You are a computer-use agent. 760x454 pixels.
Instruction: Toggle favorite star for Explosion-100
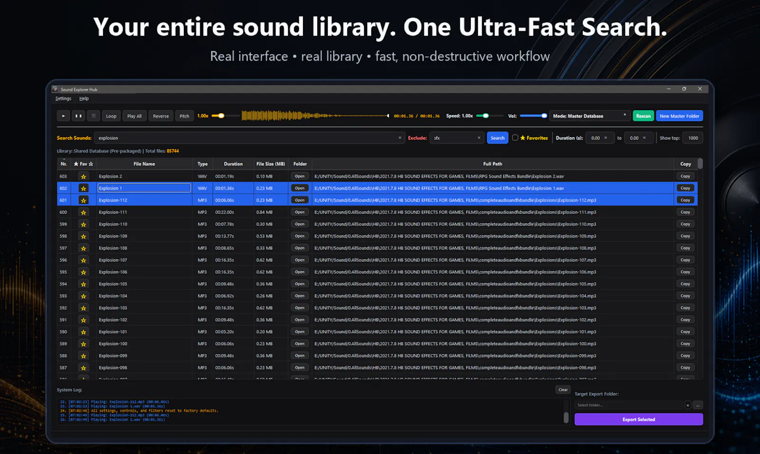coord(84,344)
